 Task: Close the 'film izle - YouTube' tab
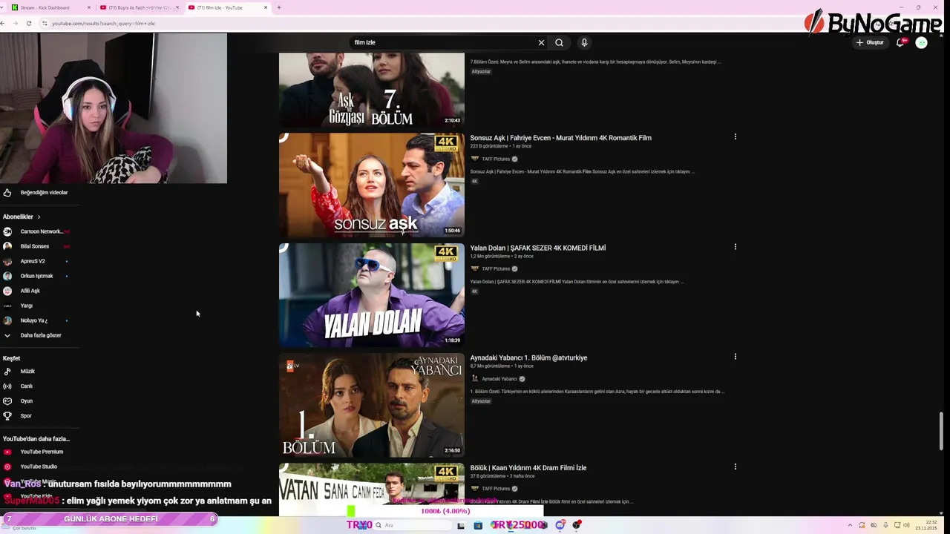point(266,7)
